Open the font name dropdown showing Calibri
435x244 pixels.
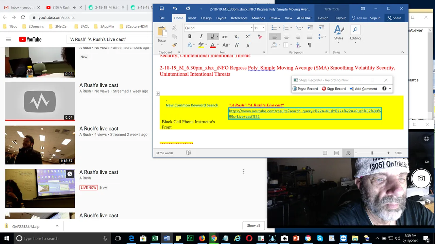coord(251,28)
